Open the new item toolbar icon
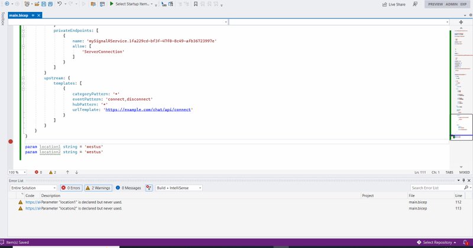473x248 pixels. point(27,4)
